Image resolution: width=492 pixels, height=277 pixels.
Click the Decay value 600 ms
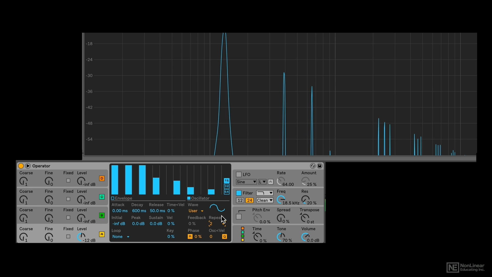[139, 211]
